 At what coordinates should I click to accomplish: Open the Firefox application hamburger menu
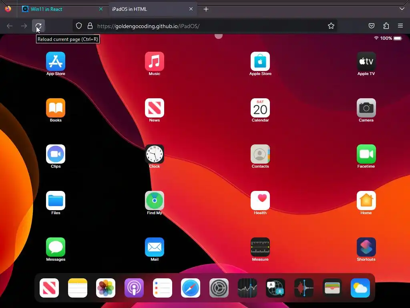400,26
